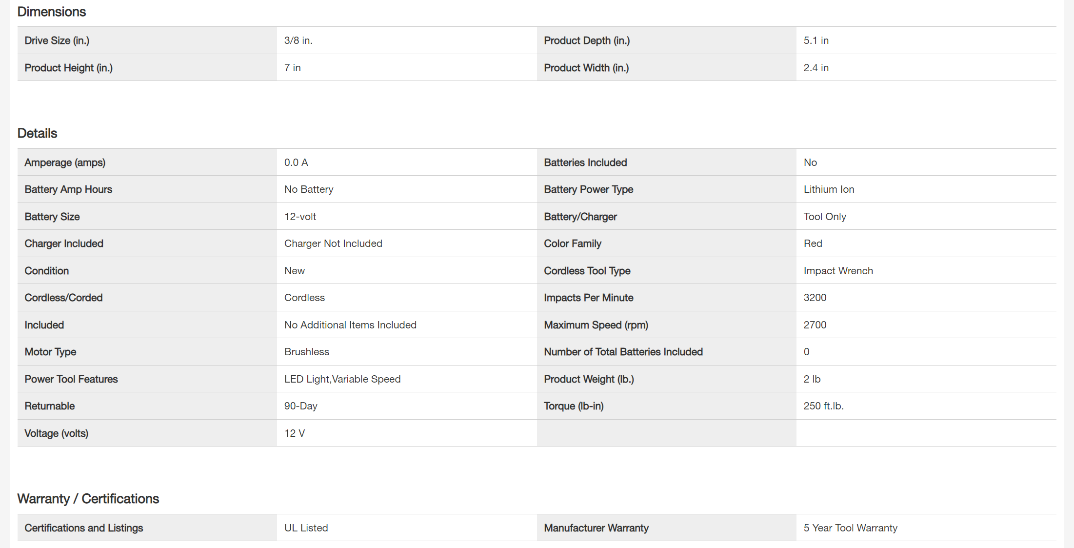The image size is (1074, 548).
Task: Select the UL Listed certification value
Action: coord(306,528)
